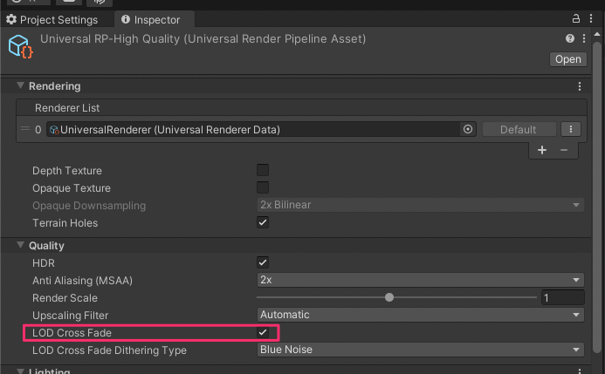Open the renderer 0 three-dot menu
This screenshot has height=374, width=605.
point(571,129)
